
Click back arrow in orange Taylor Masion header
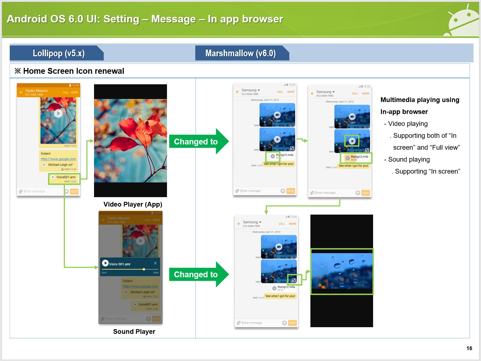point(21,92)
